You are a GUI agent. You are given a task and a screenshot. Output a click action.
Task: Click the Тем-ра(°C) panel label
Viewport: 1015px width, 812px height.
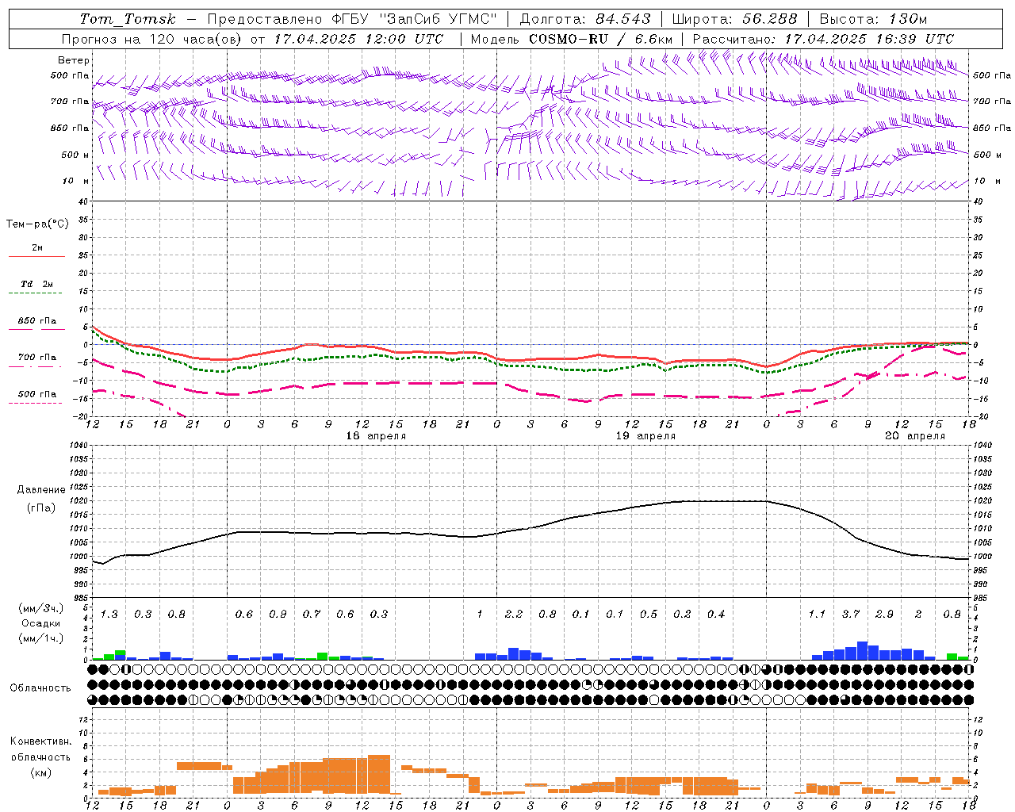click(x=37, y=224)
